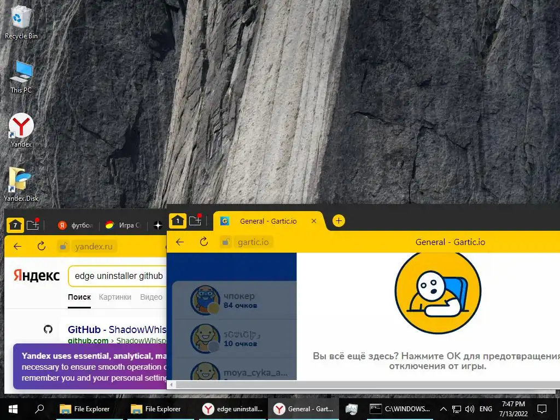560x420 pixels.
Task: Click the ENG language indicator
Action: click(x=486, y=409)
